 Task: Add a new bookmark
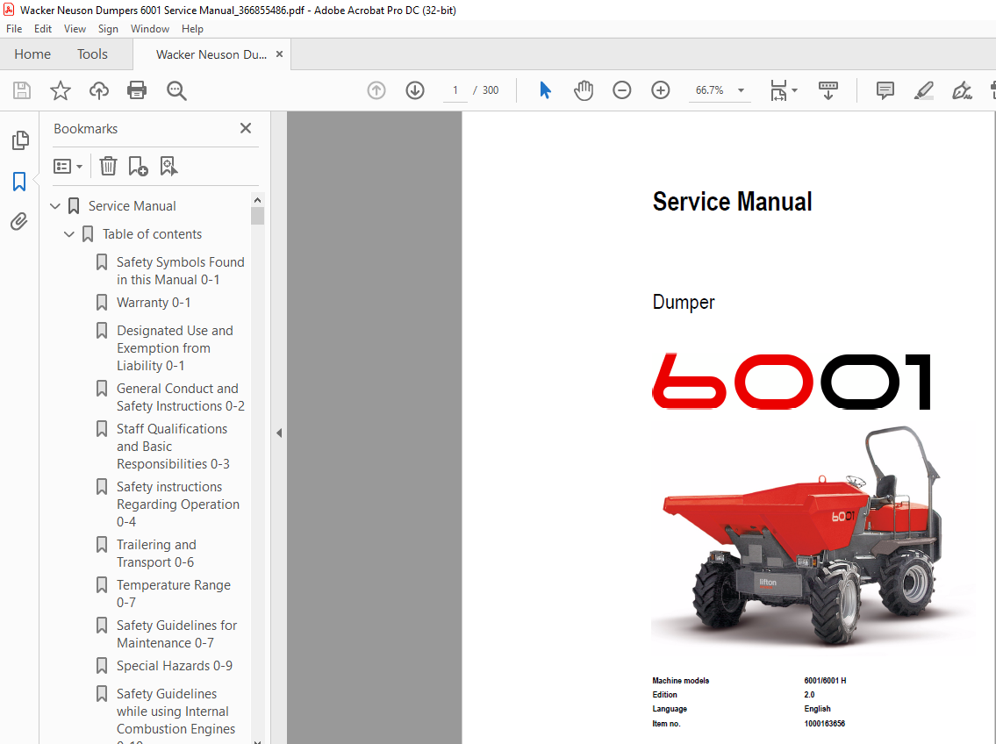(x=138, y=167)
